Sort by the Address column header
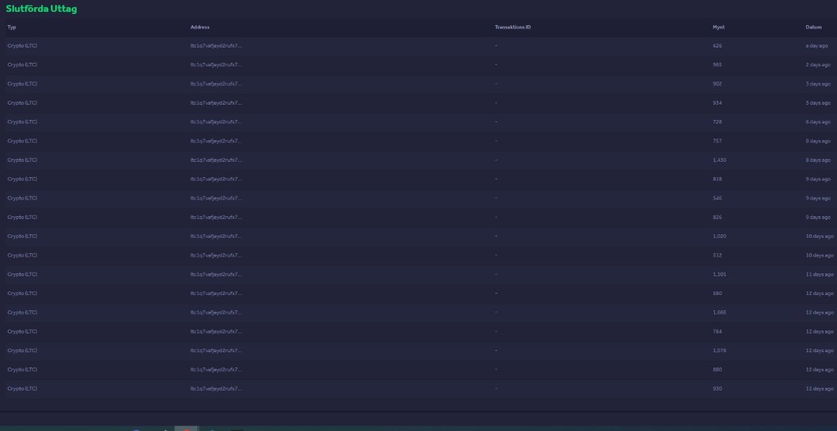 click(199, 27)
